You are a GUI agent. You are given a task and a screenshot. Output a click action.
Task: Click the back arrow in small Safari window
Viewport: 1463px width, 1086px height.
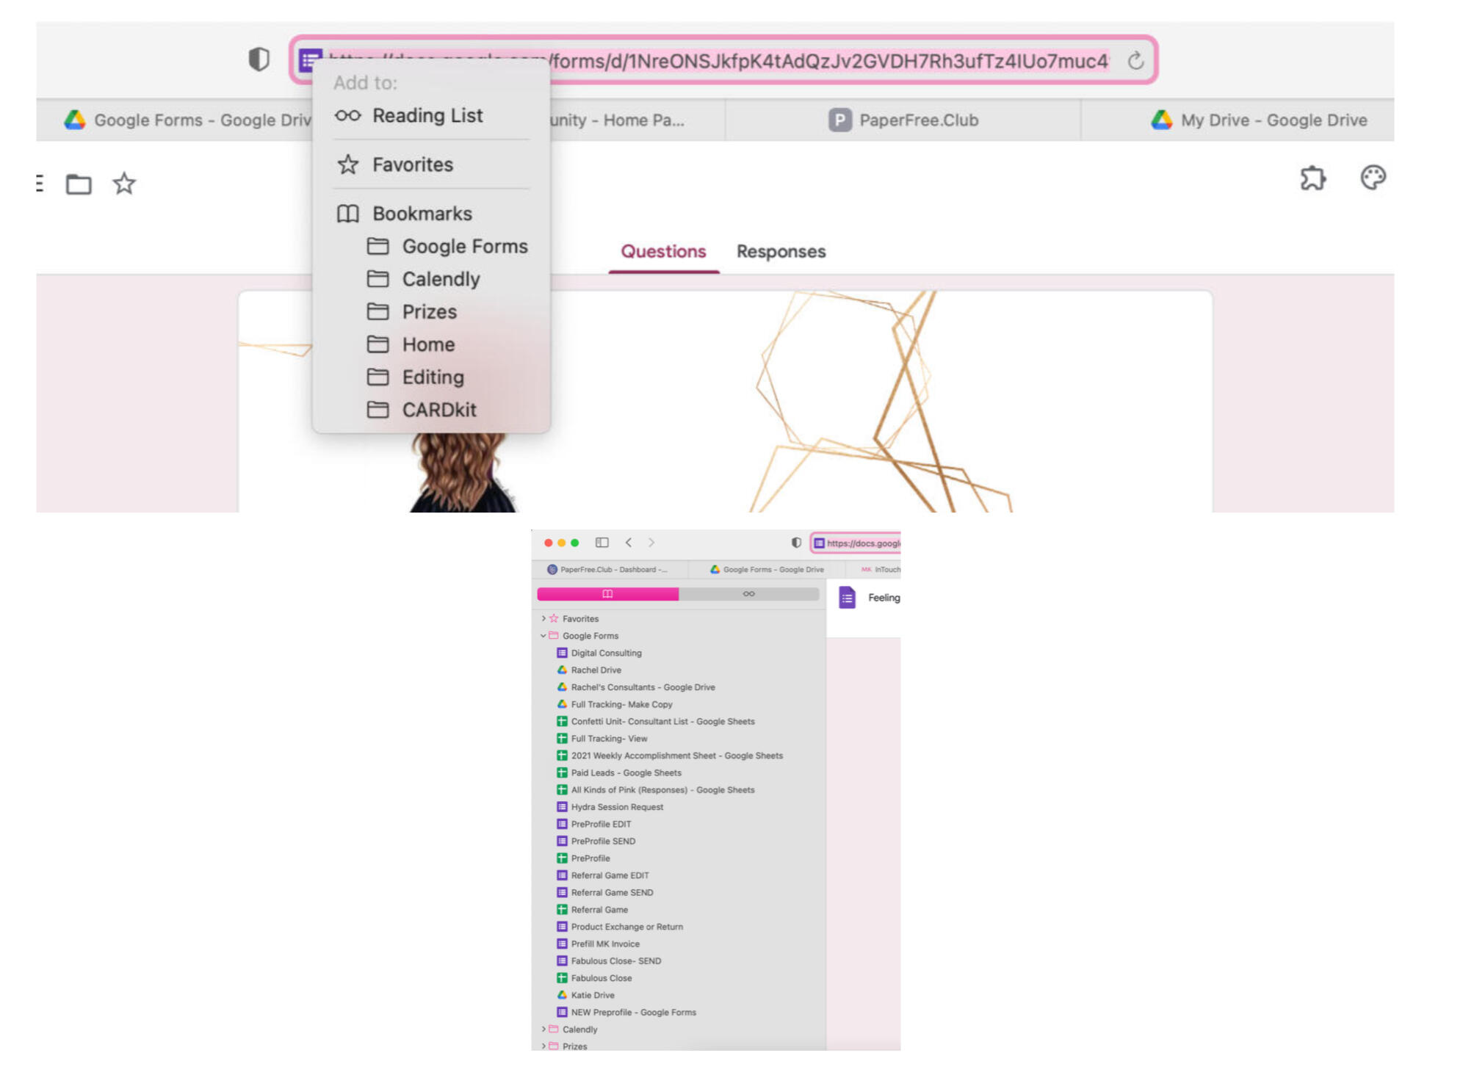tap(629, 543)
